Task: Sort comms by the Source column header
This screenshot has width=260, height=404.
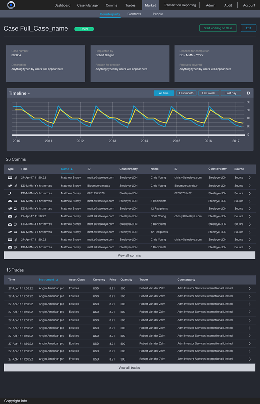Action: click(x=239, y=169)
